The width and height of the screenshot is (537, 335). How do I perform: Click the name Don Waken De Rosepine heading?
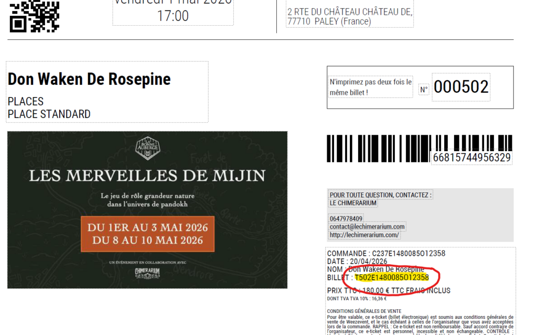click(x=89, y=79)
